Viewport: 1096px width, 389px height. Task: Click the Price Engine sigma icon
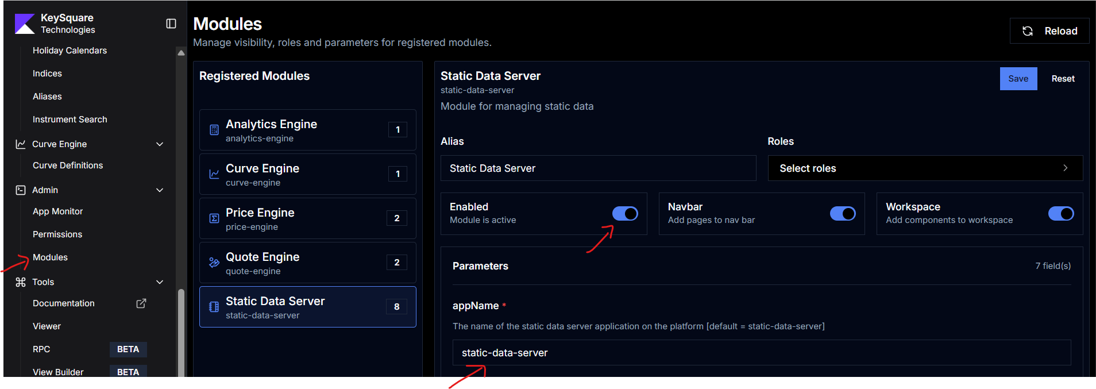pos(214,218)
